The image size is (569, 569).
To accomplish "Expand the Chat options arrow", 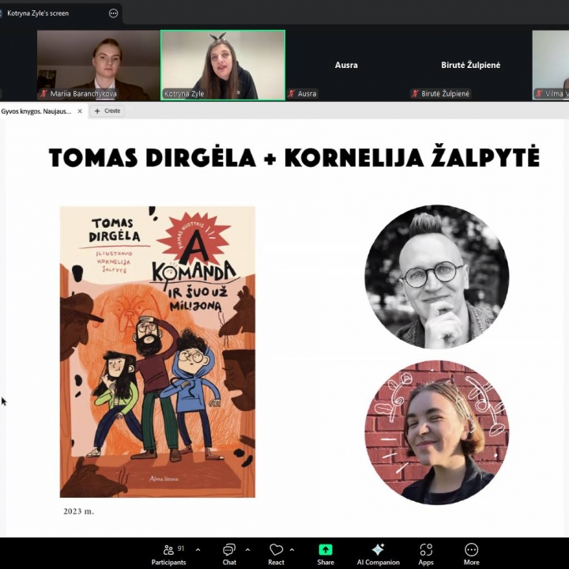I will point(247,549).
